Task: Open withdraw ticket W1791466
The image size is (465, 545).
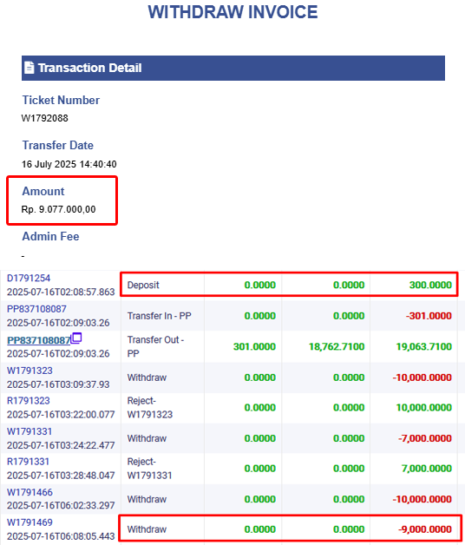Action: click(x=29, y=492)
